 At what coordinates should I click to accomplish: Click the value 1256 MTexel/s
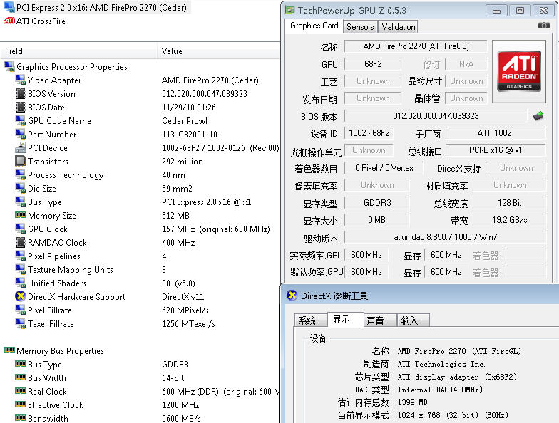pos(188,323)
